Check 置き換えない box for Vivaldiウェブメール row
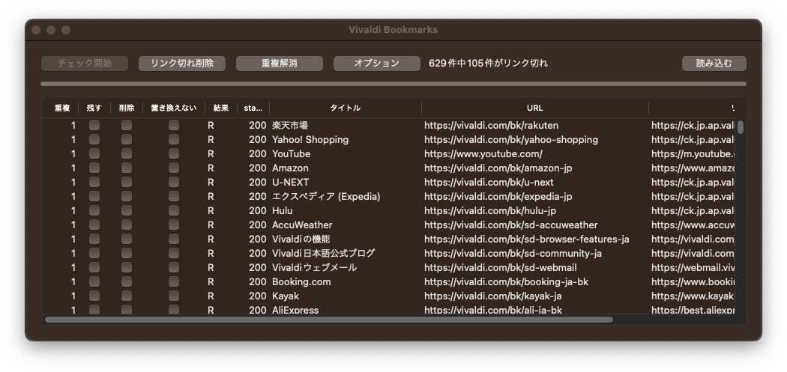787x372 pixels. pos(174,267)
